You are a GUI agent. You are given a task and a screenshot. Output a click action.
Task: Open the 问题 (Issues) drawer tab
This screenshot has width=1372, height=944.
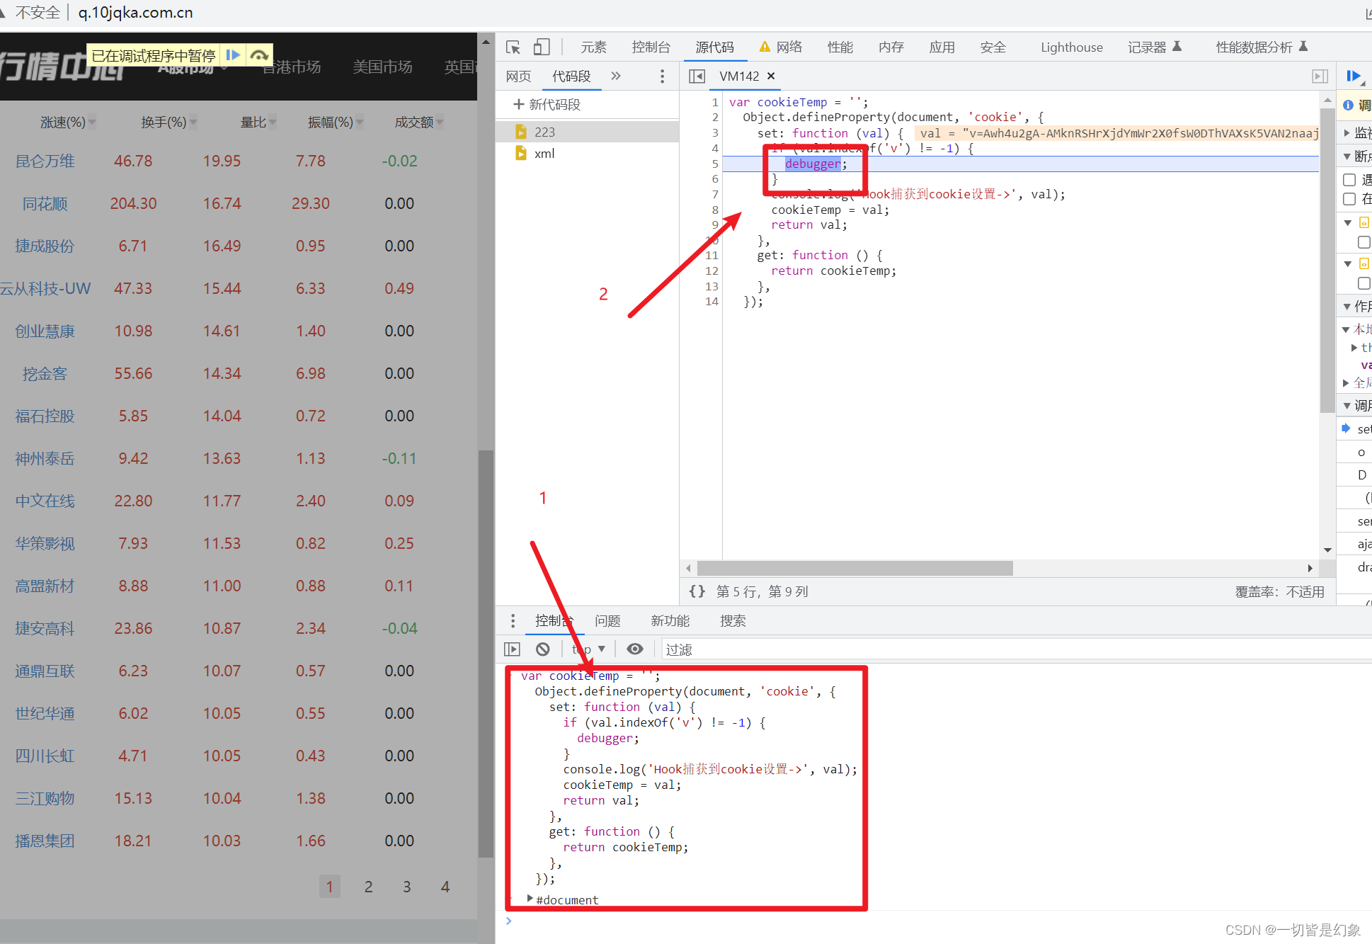pos(607,621)
